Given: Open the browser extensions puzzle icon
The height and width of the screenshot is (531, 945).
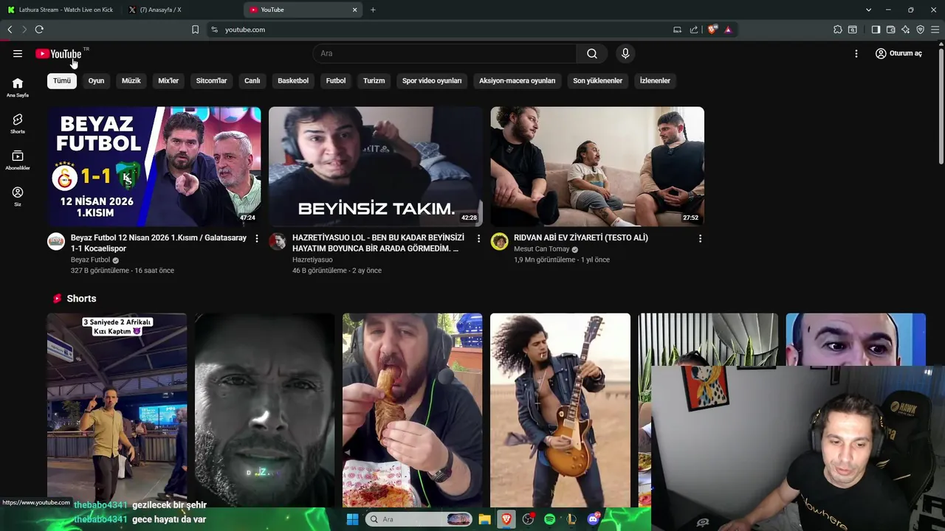Looking at the screenshot, I should pos(838,29).
